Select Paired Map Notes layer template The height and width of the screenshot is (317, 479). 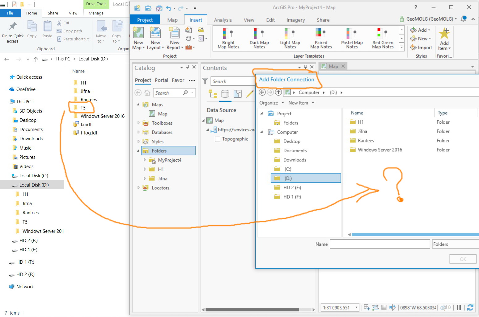tap(321, 38)
